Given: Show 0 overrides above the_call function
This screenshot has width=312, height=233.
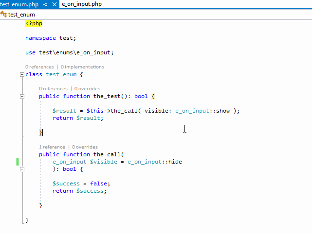Looking at the screenshot, I should (x=85, y=147).
